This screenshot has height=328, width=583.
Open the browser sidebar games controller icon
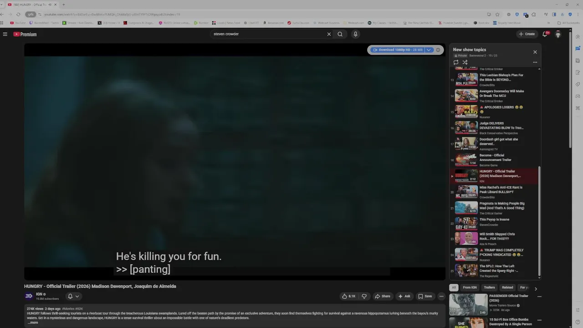point(578,96)
